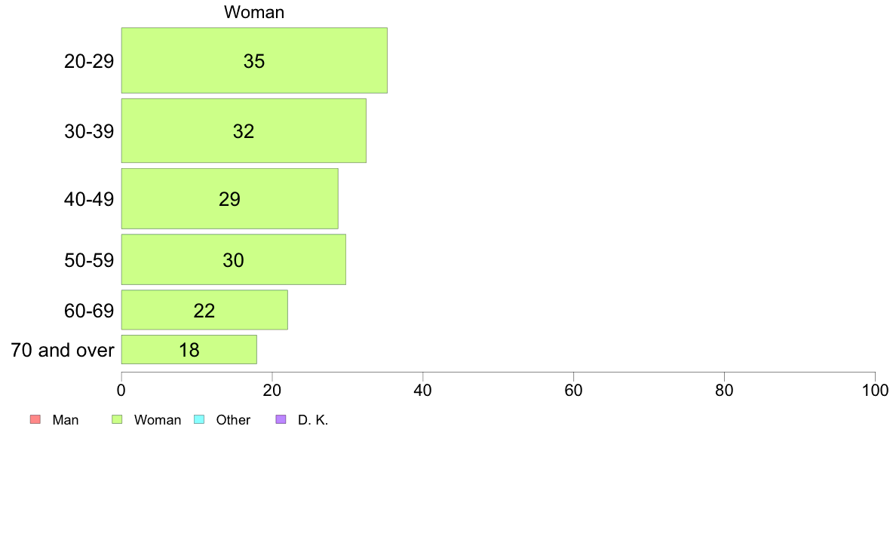This screenshot has height=555, width=896.
Task: Click the Woman chart title
Action: (254, 12)
